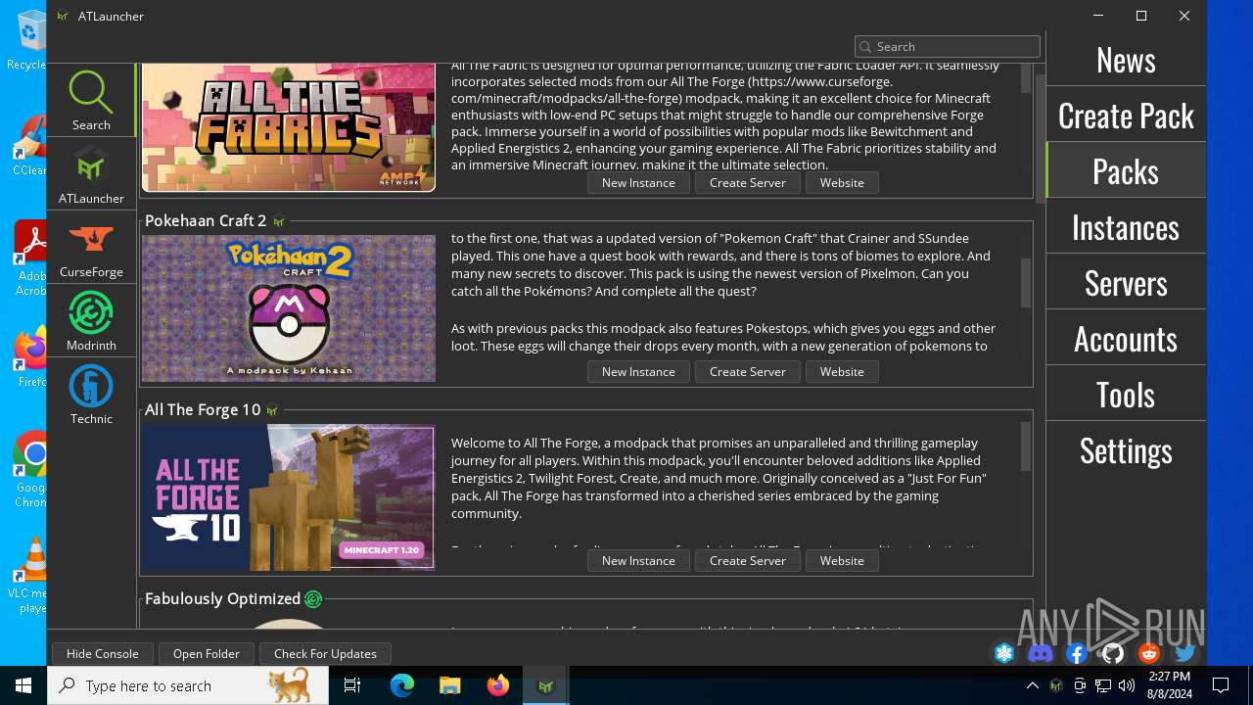The image size is (1253, 705).
Task: Click Create Server for Pokehaan Craft 2
Action: point(748,372)
